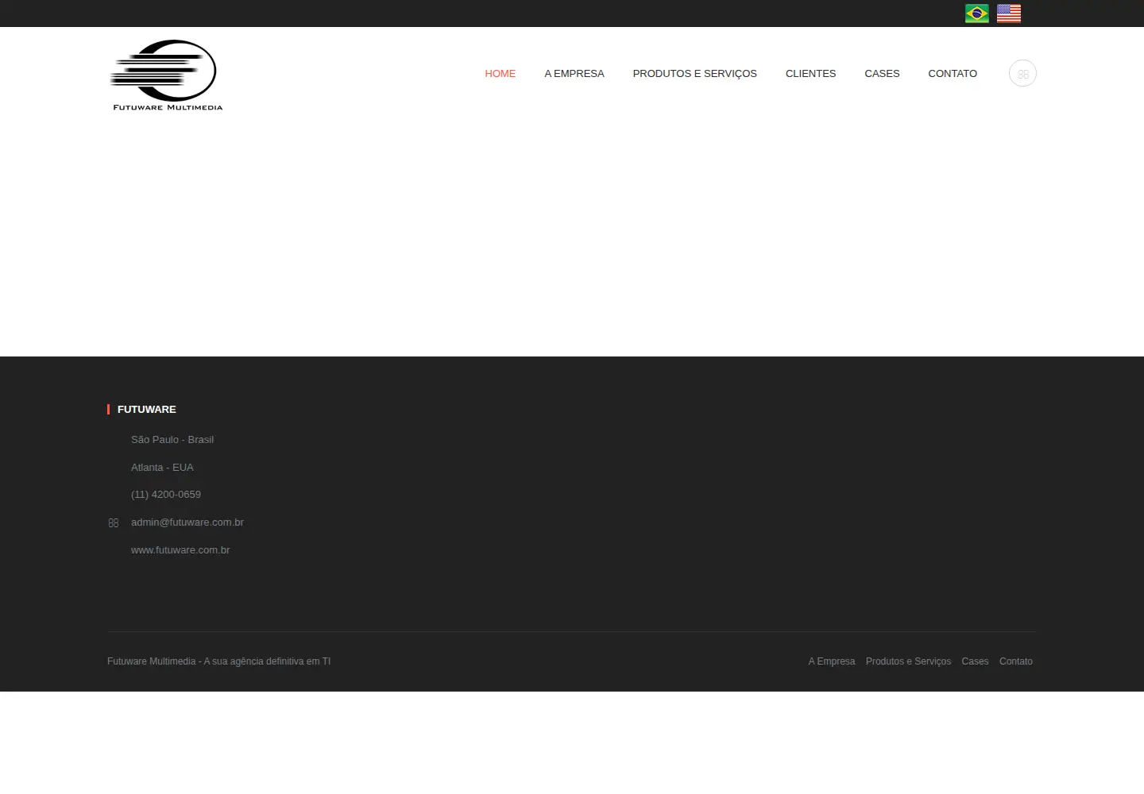Click the footer tagline Futuware Multimedia text
The image size is (1144, 794).
click(x=218, y=661)
